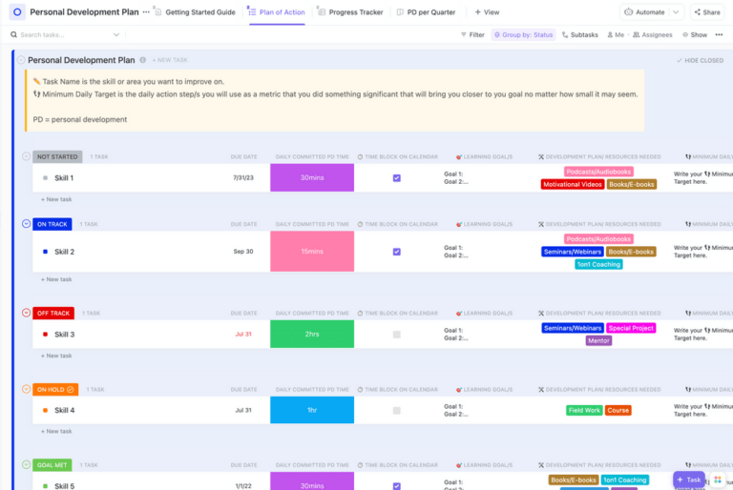733x490 pixels.
Task: Click the Field Work tag
Action: point(584,411)
